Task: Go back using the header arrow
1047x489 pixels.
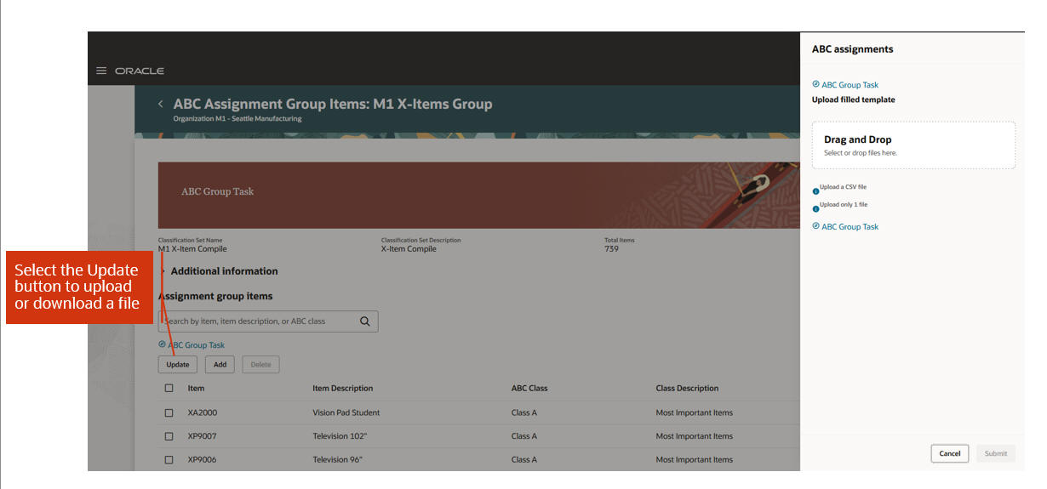Action: 160,104
